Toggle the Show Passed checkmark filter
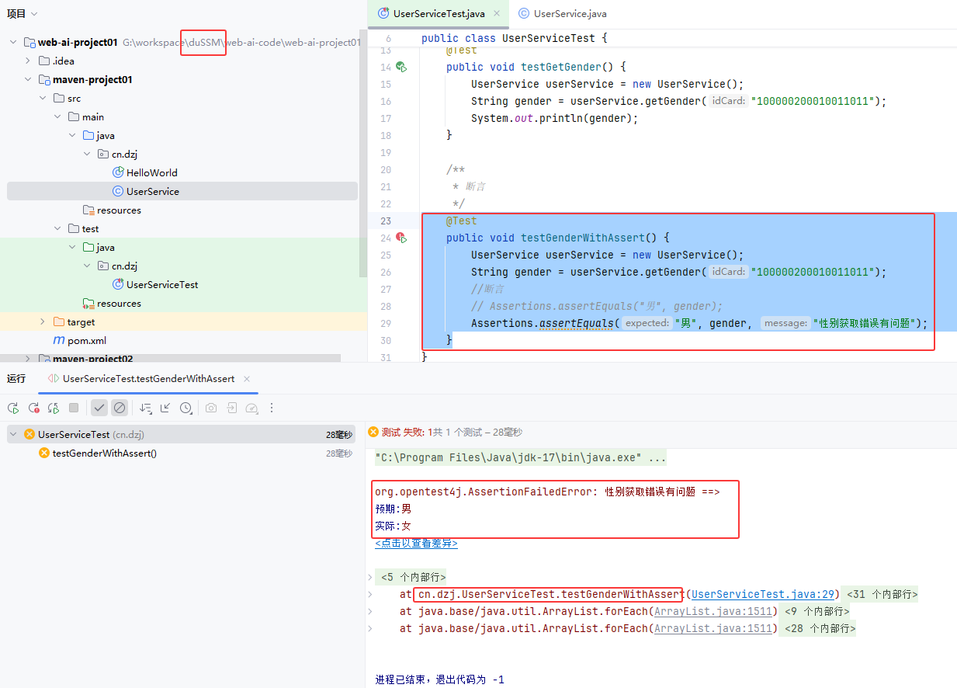The width and height of the screenshot is (957, 688). [99, 408]
